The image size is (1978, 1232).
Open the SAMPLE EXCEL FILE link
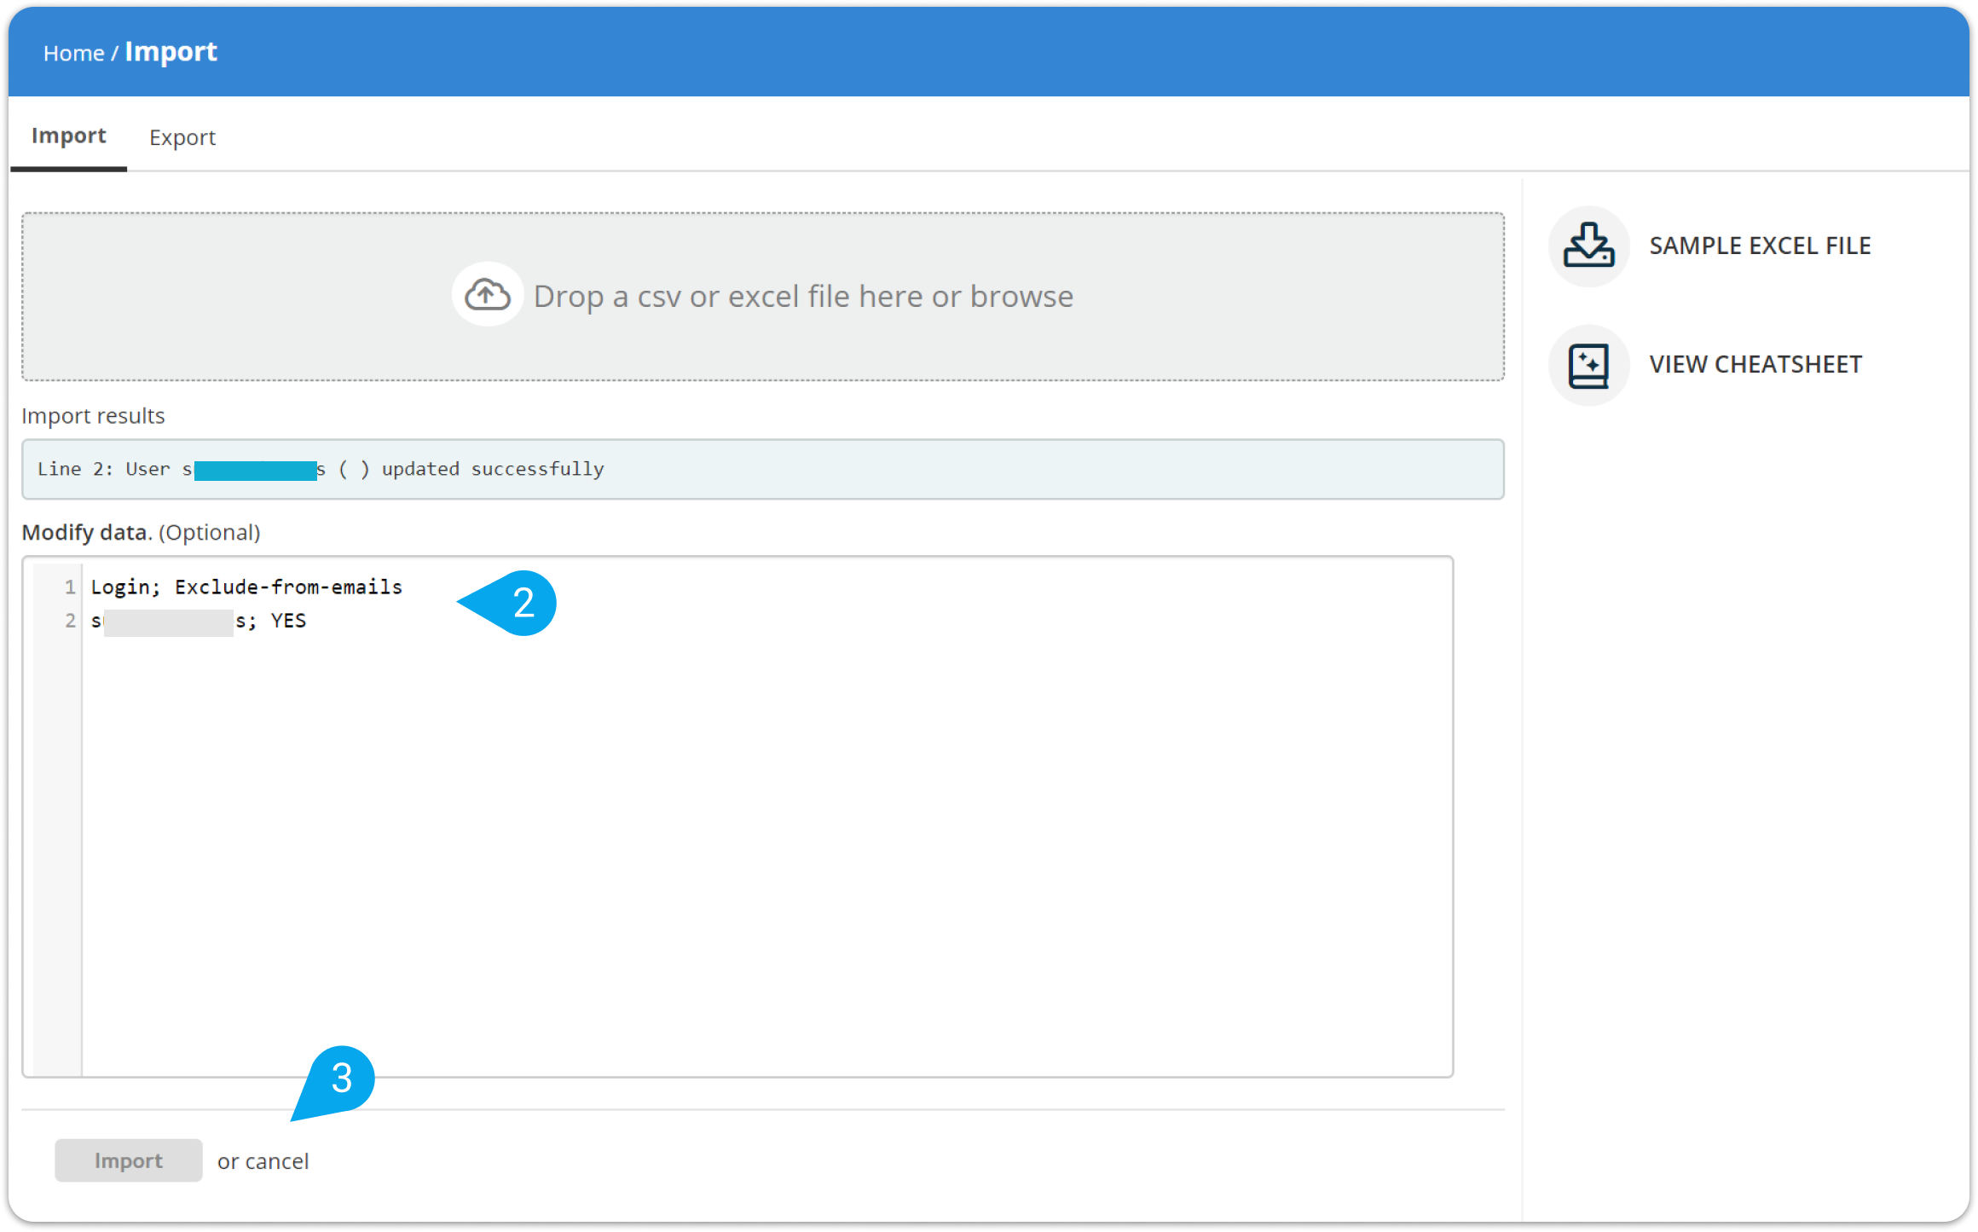point(1759,246)
